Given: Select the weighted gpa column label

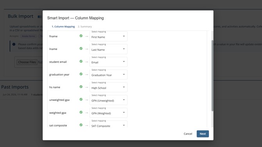Looking at the screenshot, I should 57,113.
